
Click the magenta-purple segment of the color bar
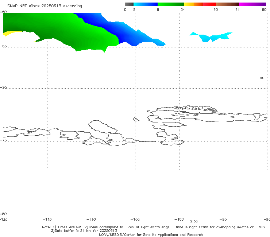[252, 4]
